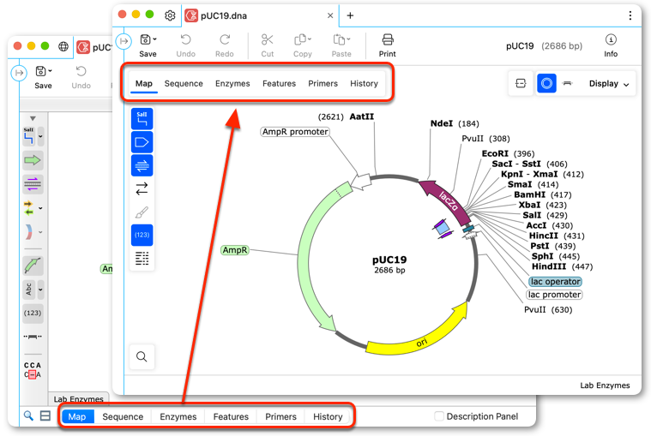Click Save in back window toolbar

(x=43, y=77)
